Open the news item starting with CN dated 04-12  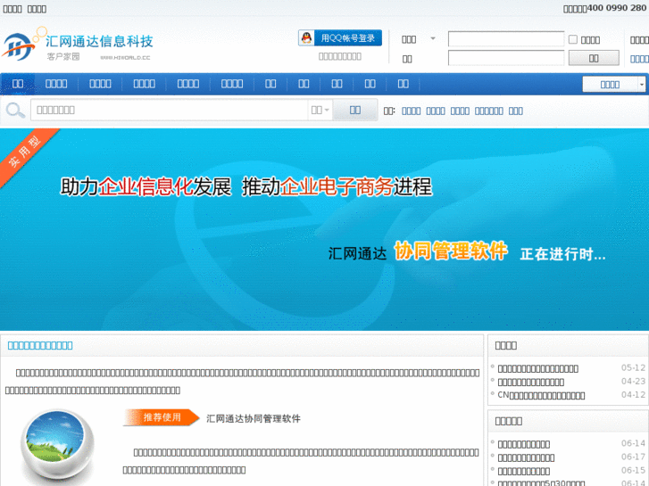tap(541, 395)
